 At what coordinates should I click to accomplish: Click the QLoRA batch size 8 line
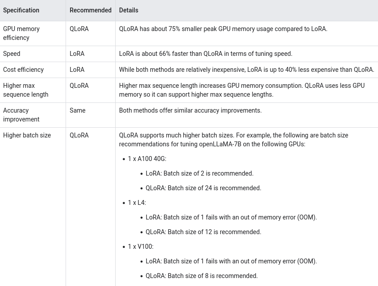coord(202,276)
